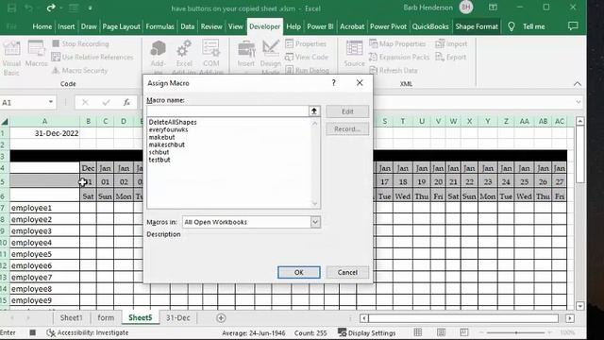Click the horizontal scrollbar right arrow
Image resolution: width=604 pixels, height=340 pixels.
pyautogui.click(x=570, y=318)
